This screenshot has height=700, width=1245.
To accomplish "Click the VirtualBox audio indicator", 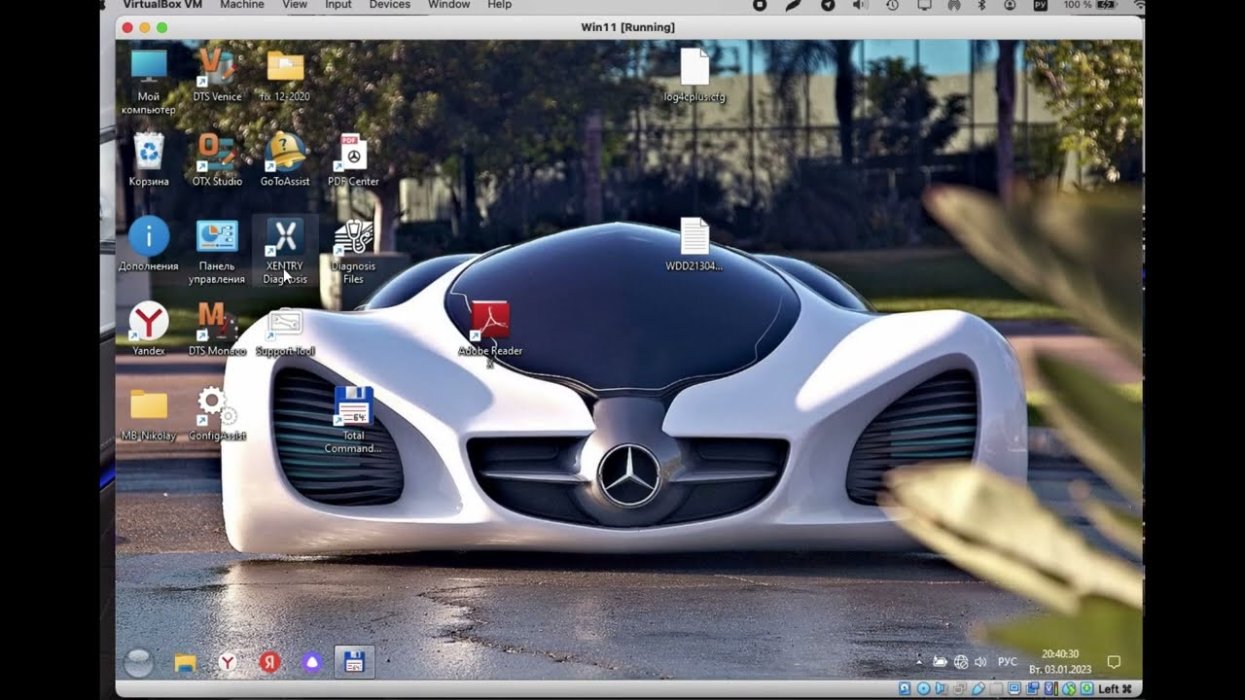I will point(942,689).
